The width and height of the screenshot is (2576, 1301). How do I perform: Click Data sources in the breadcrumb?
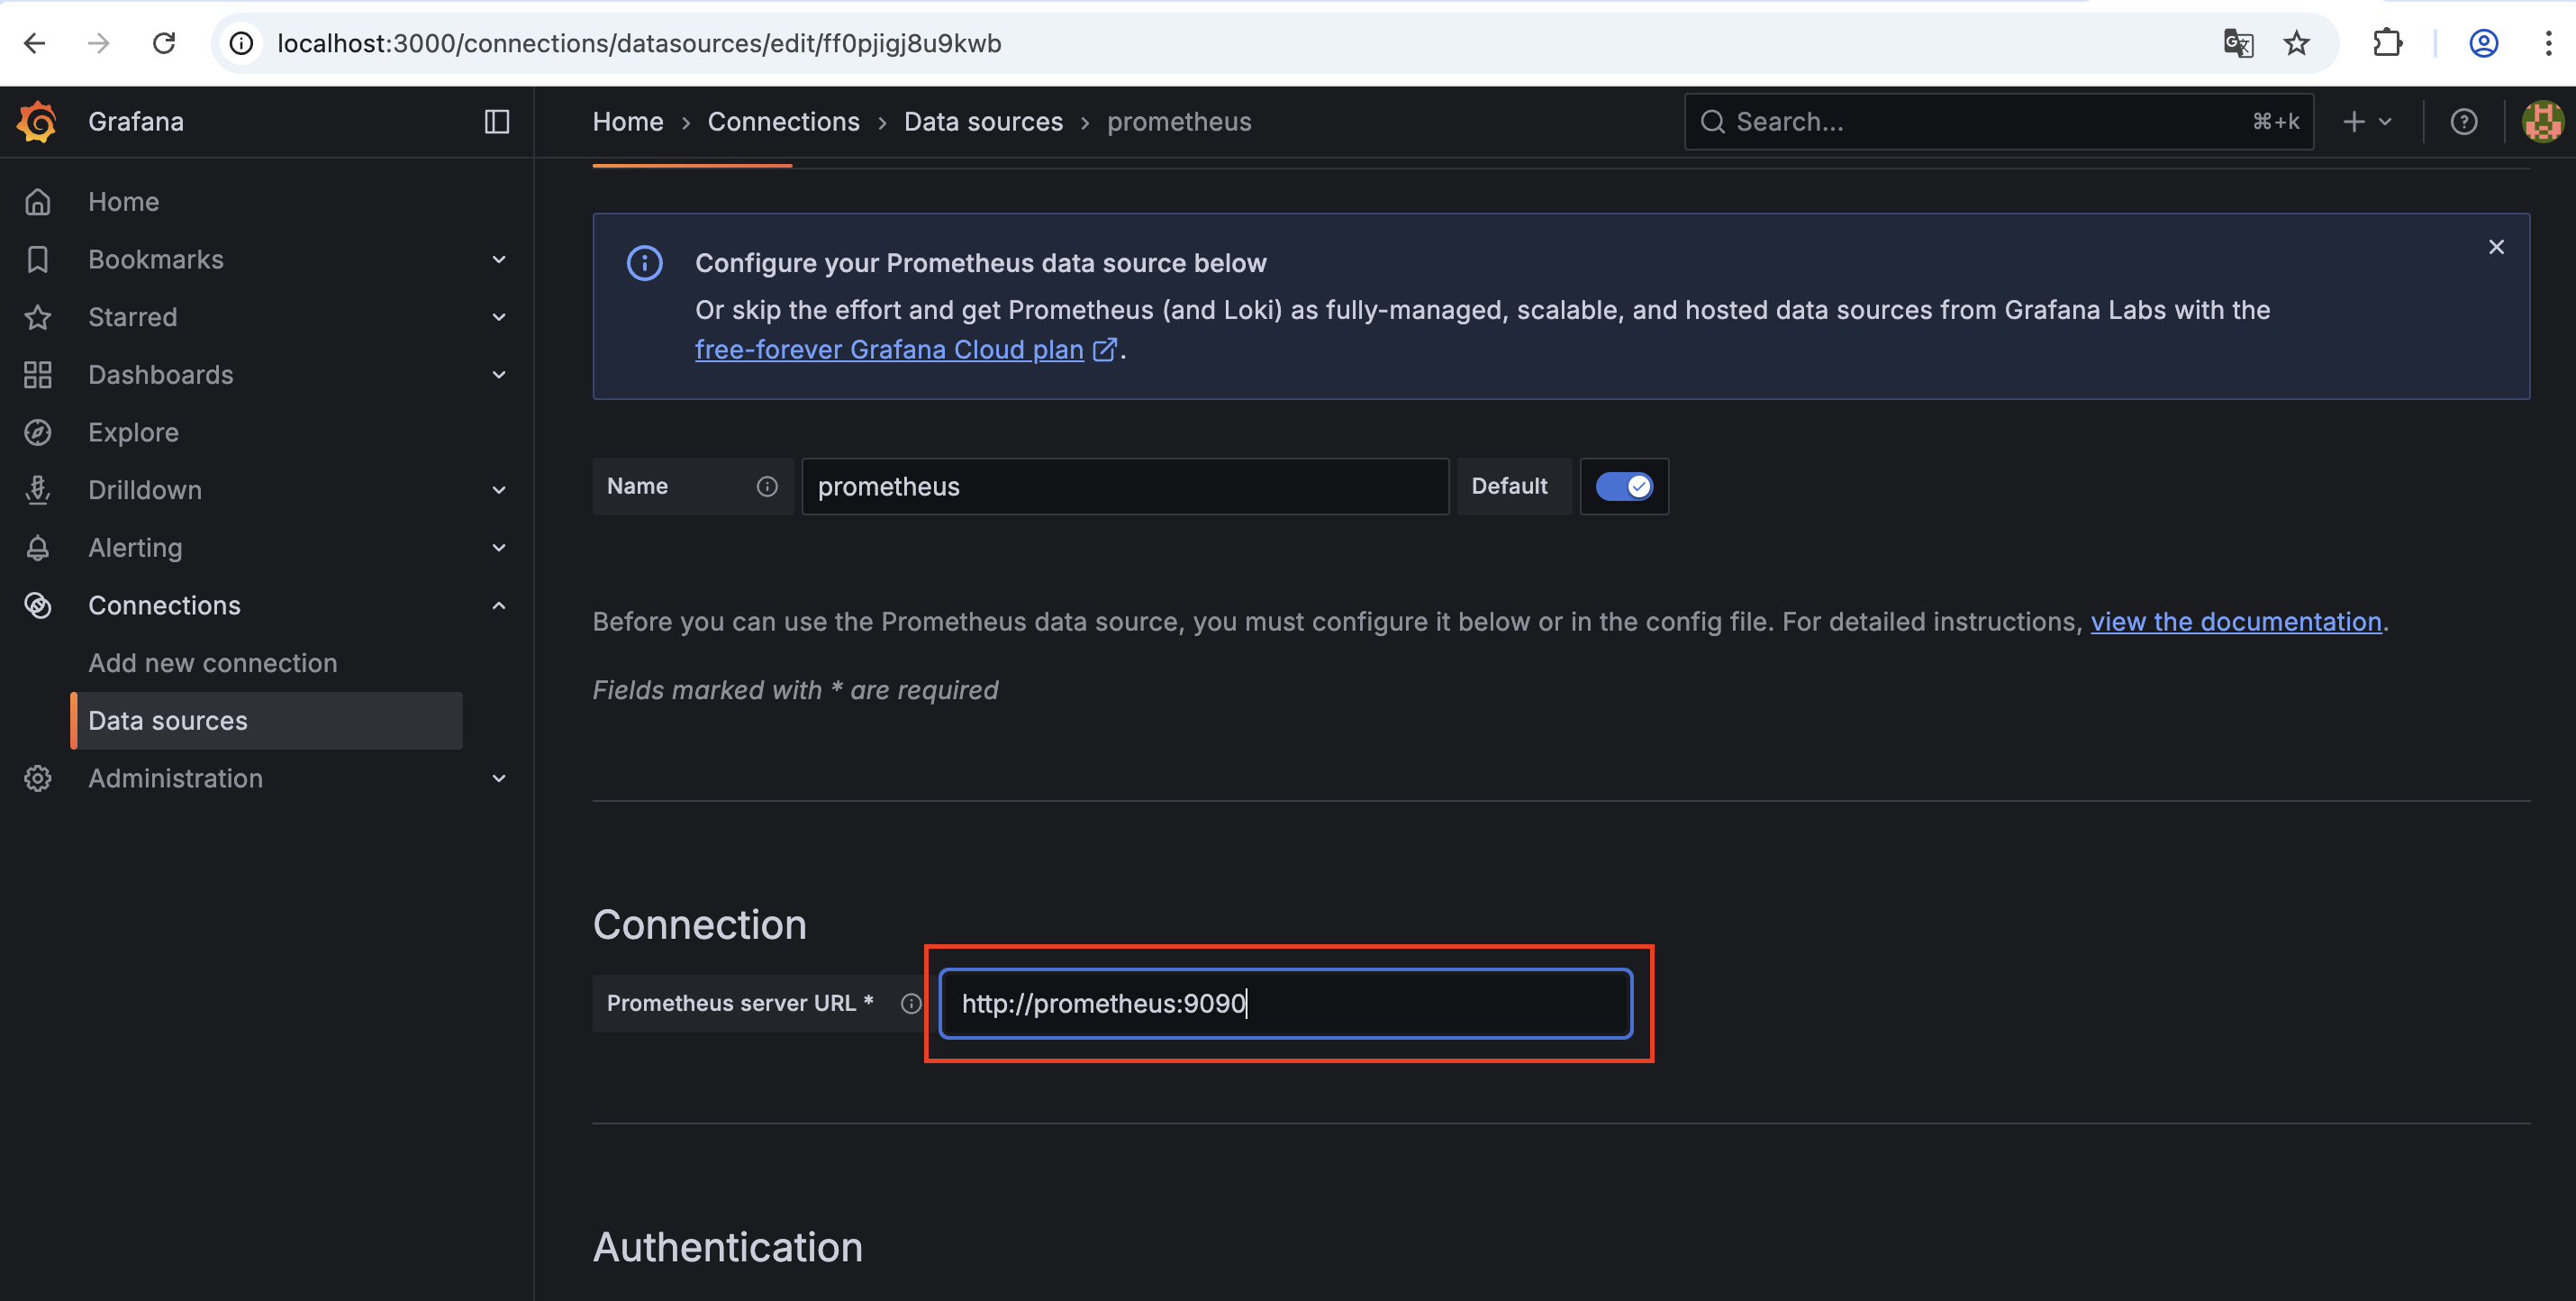983,122
